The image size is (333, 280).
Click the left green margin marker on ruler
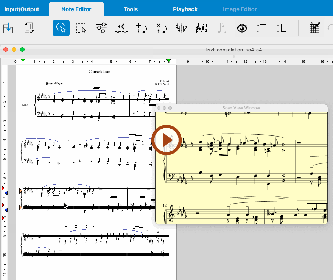click(x=23, y=60)
